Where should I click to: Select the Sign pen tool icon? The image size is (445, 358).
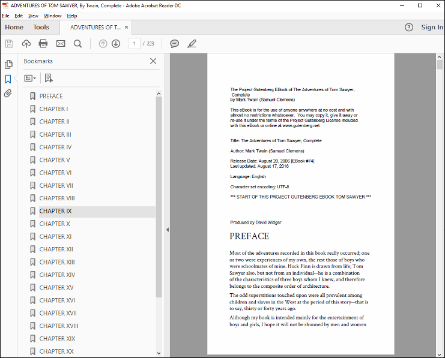(x=192, y=44)
